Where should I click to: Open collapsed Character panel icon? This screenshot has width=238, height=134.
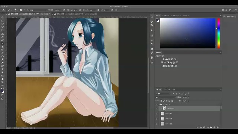click(152, 41)
